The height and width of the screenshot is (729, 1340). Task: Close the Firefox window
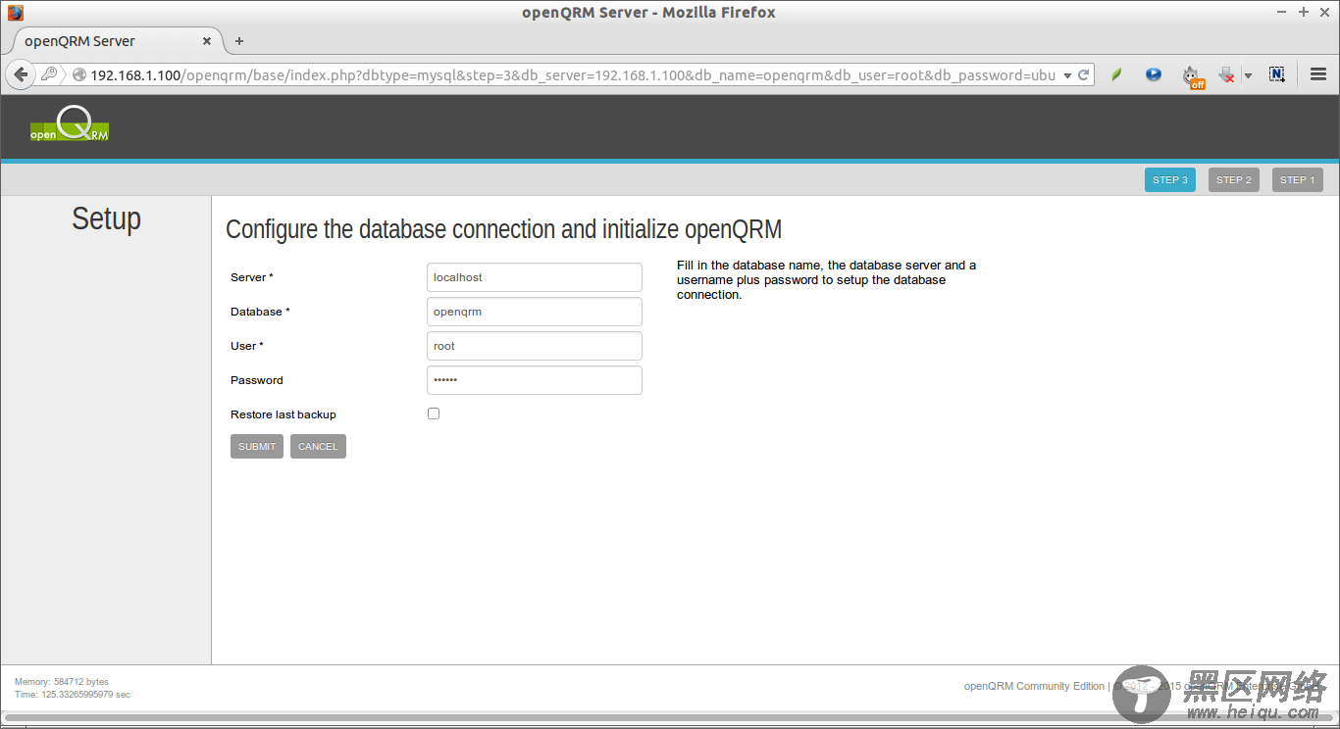1324,12
